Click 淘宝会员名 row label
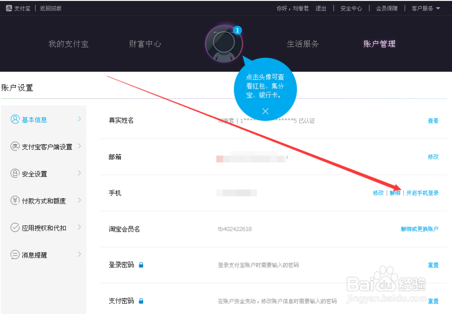This screenshot has height=314, width=452. pyautogui.click(x=124, y=229)
